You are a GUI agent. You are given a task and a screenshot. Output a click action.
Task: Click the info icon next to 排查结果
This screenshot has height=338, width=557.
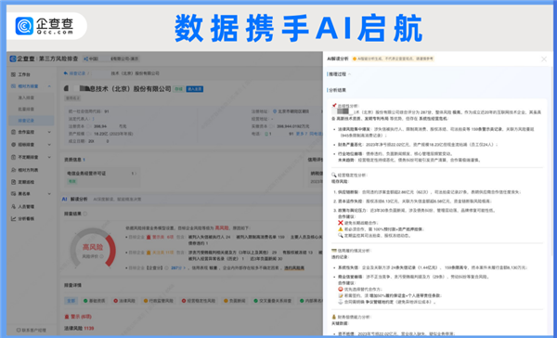[84, 214]
